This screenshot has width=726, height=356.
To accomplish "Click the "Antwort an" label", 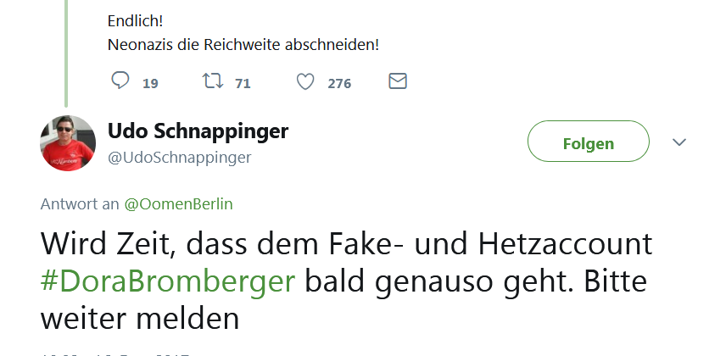I will (80, 203).
